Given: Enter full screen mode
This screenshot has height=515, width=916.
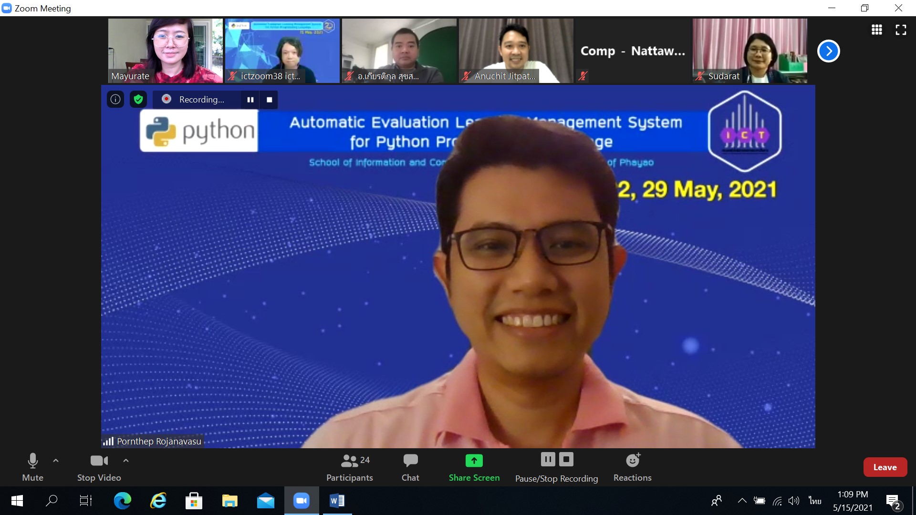Looking at the screenshot, I should (901, 30).
